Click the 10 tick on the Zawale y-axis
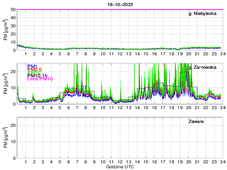This screenshot has height=170, width=227. point(13,142)
